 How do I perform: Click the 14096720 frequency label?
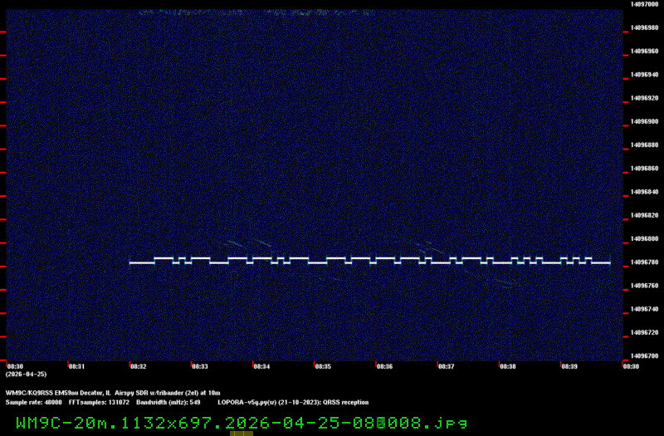pyautogui.click(x=645, y=333)
